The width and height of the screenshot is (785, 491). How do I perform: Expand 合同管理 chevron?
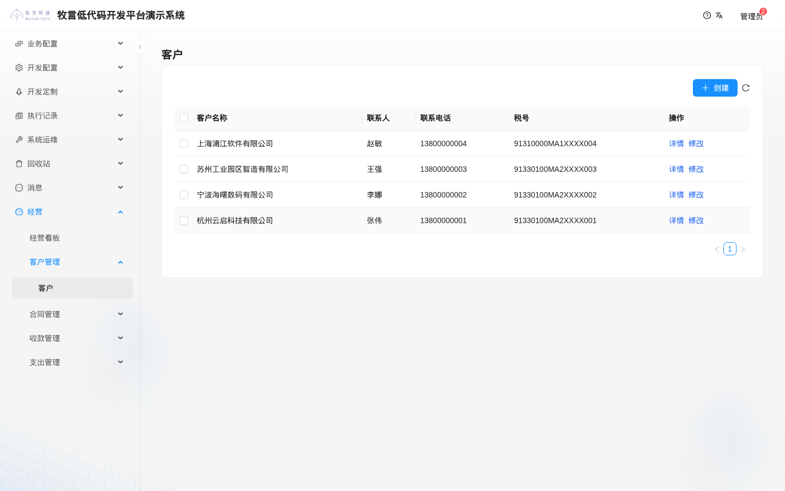point(120,314)
